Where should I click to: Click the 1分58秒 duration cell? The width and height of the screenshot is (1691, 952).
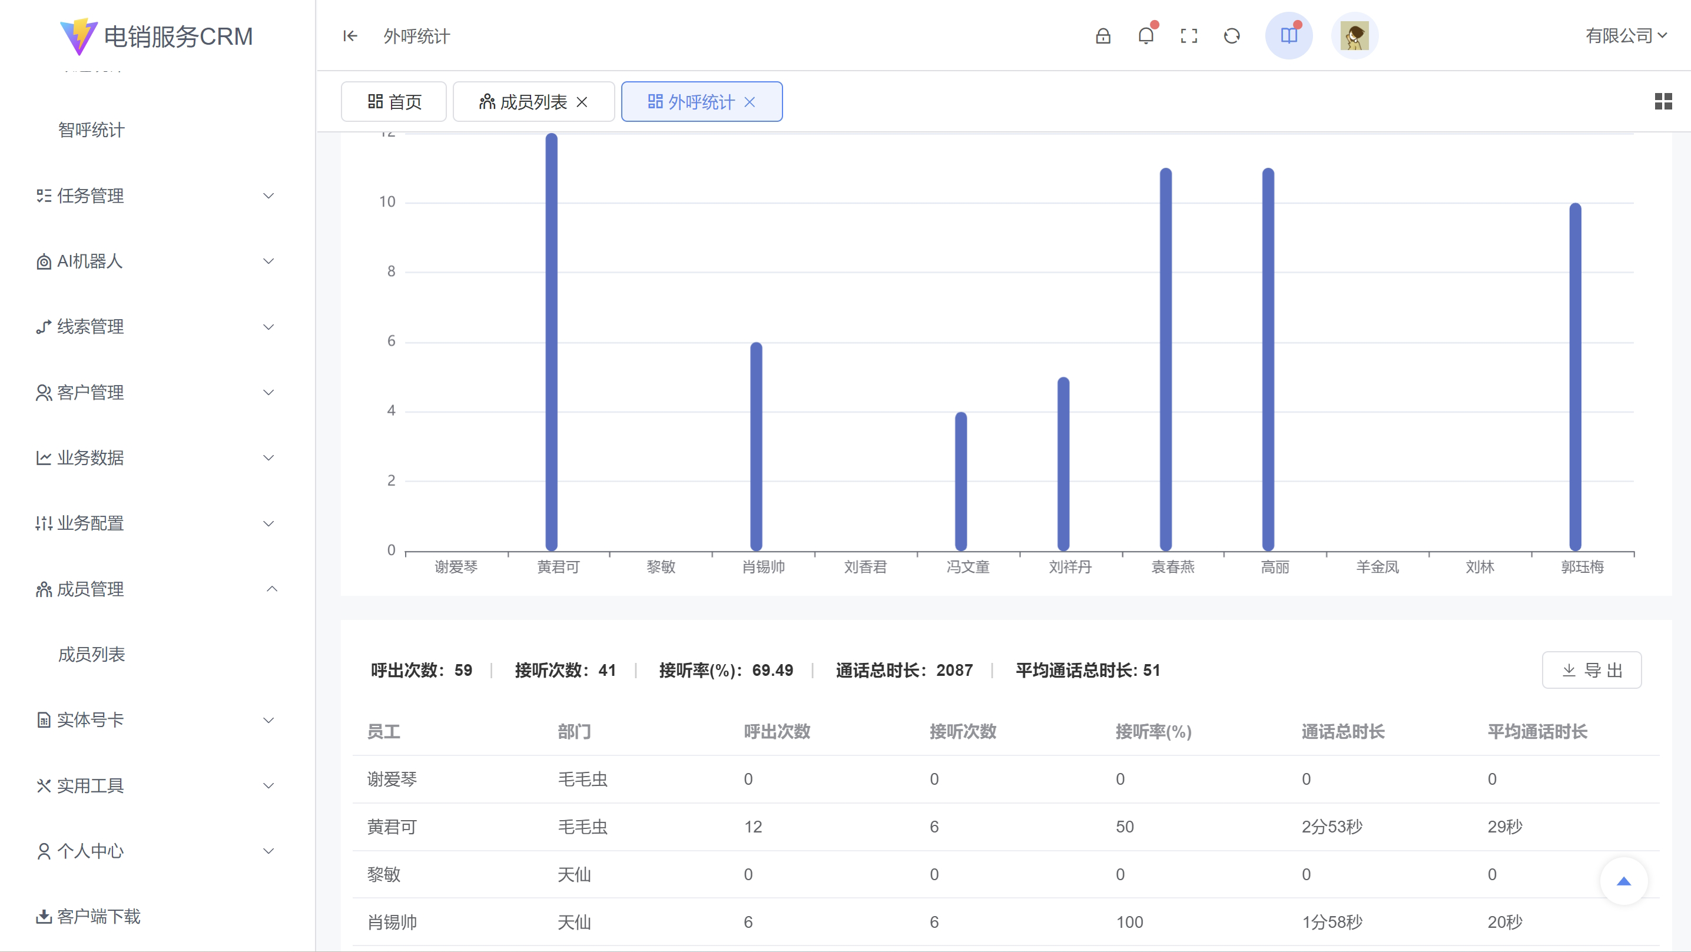point(1332,923)
